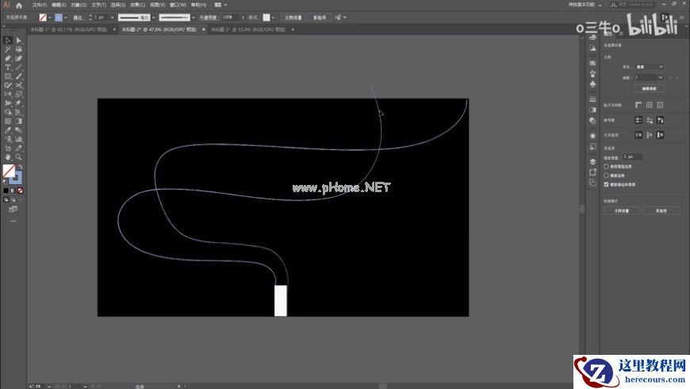Select the Pen tool
This screenshot has height=389, width=690.
pyautogui.click(x=8, y=58)
